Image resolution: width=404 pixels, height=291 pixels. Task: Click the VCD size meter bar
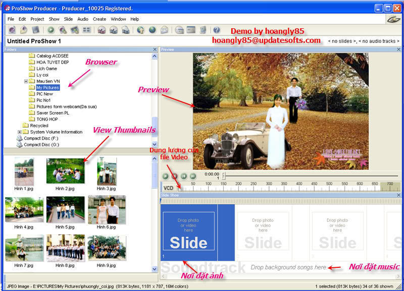pyautogui.click(x=289, y=188)
